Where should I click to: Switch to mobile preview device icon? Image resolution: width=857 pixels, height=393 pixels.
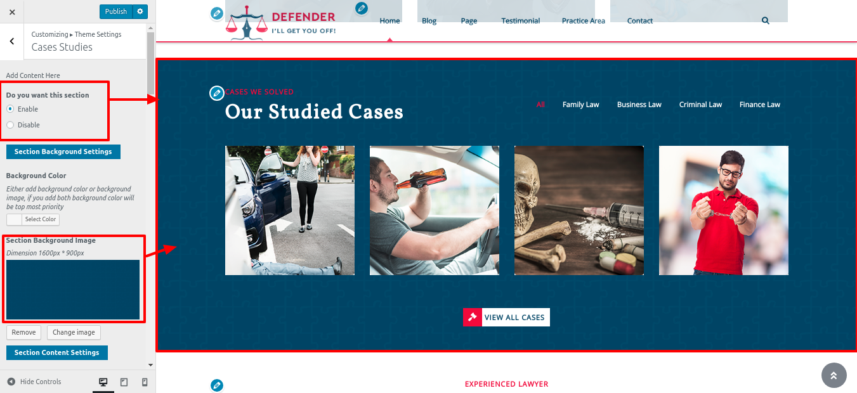click(145, 382)
